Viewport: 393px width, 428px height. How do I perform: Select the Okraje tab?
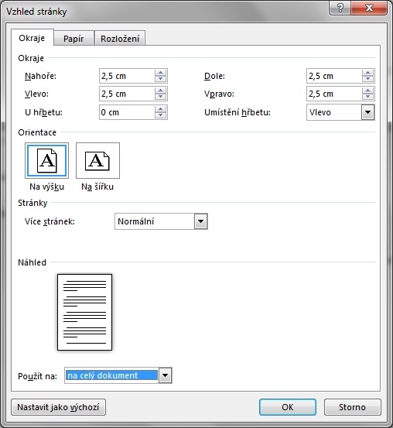(32, 38)
